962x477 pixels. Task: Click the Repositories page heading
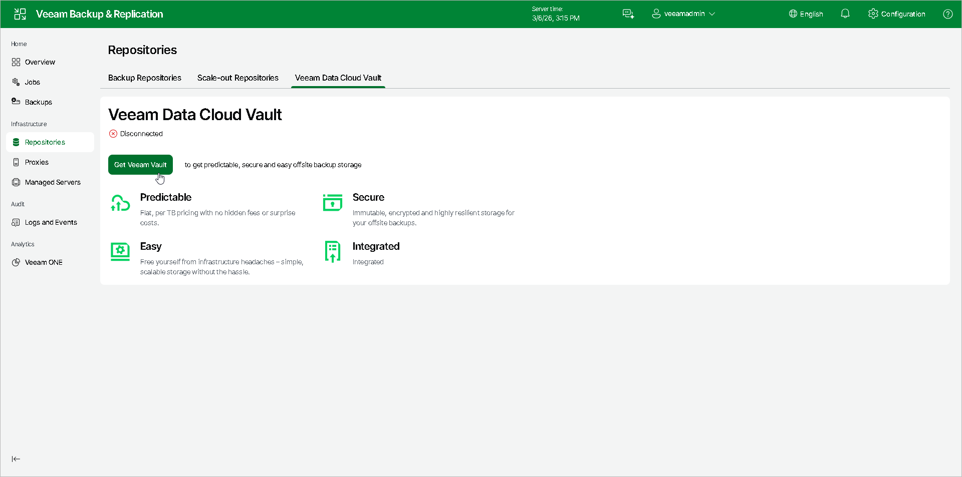point(142,50)
